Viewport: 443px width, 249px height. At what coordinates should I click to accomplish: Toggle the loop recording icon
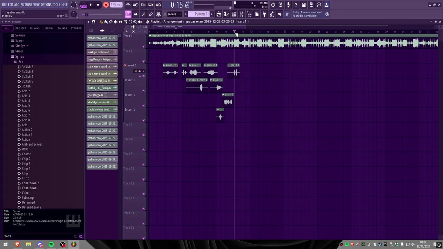158,5
